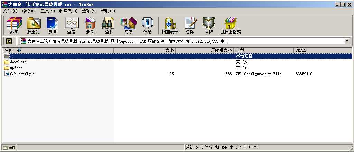
Task: Launch the 向导 (Wizard) tool
Action: 129,25
